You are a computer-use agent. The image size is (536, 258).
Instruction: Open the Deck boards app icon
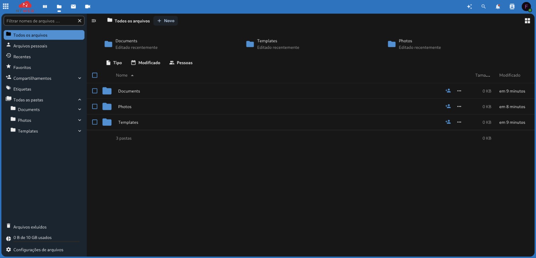coord(45,6)
